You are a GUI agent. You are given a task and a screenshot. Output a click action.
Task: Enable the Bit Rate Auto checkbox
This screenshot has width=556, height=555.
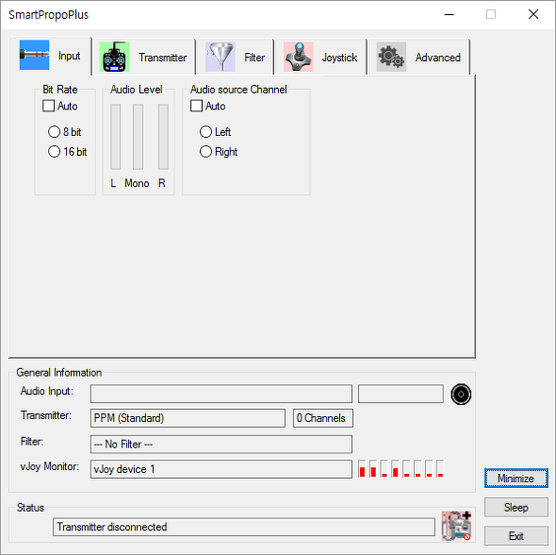[49, 106]
